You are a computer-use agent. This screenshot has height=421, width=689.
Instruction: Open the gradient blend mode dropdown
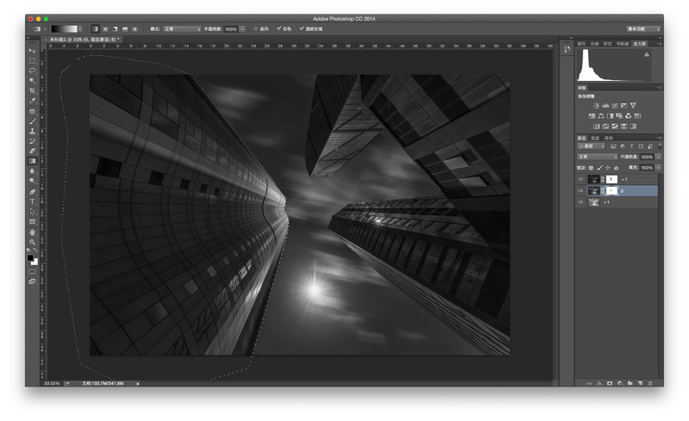pos(182,29)
